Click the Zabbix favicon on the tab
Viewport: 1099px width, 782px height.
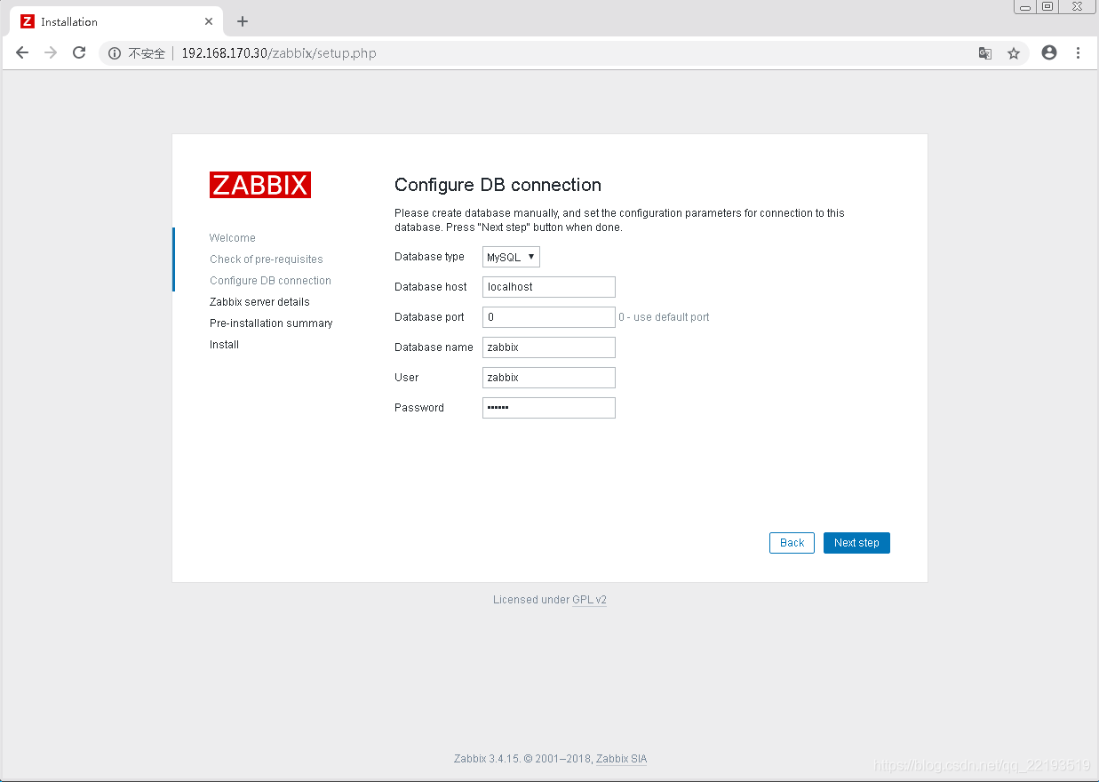(28, 21)
